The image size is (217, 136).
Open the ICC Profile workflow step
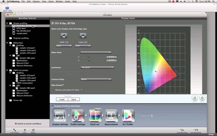click(x=128, y=116)
